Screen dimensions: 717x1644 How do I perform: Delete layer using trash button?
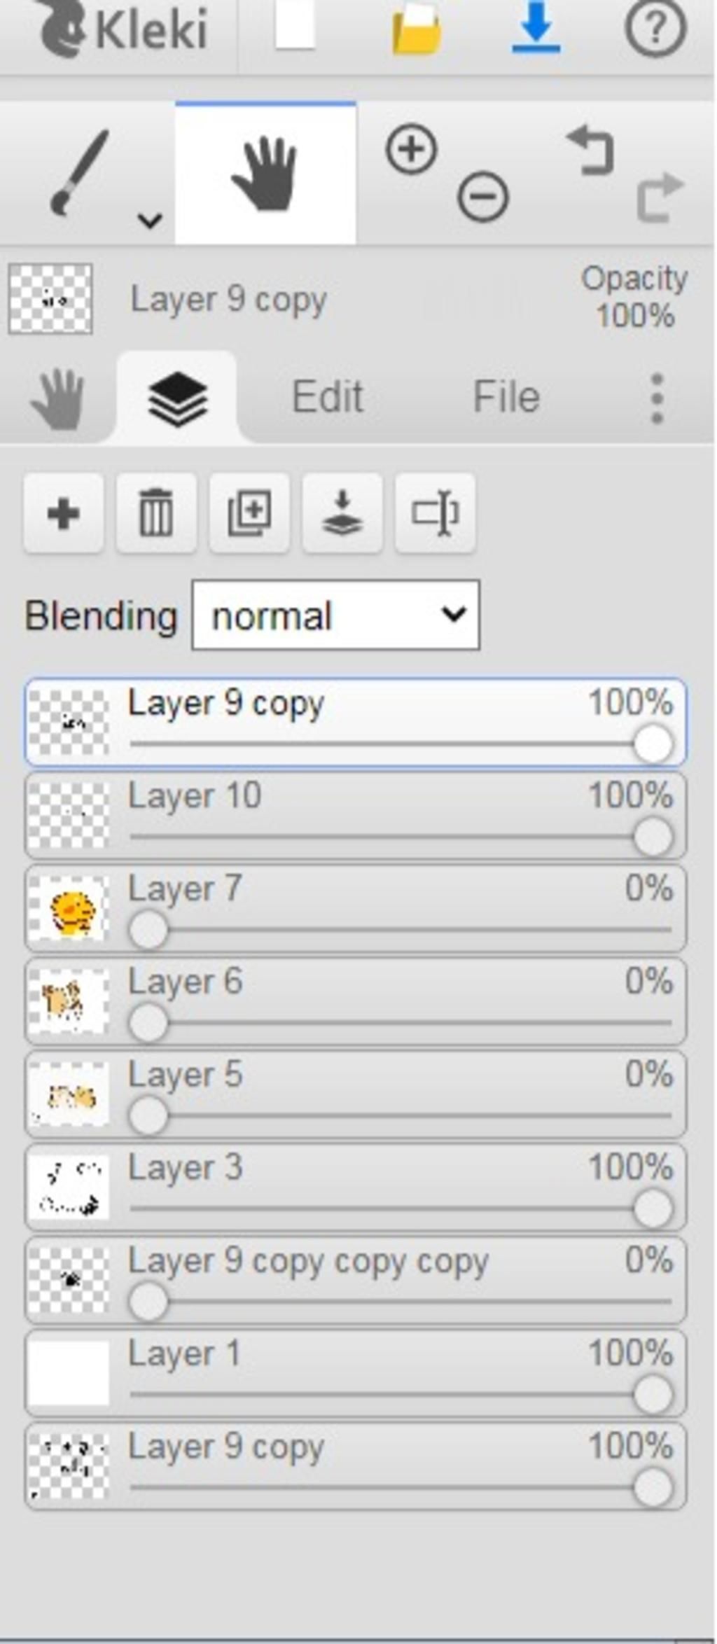[x=156, y=513]
